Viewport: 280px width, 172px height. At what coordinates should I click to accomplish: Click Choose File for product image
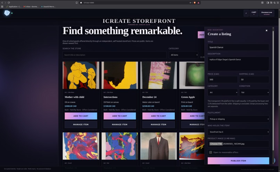point(216,144)
